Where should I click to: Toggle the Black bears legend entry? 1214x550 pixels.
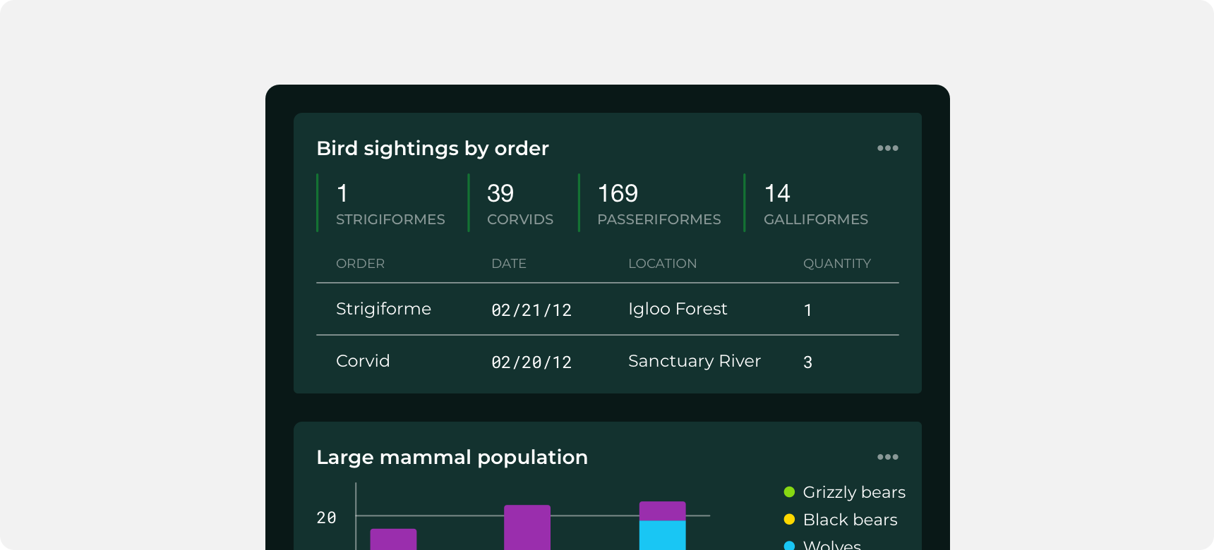coord(841,520)
